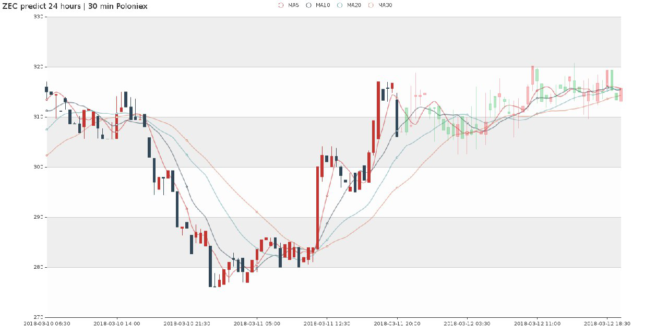Toggle the MA20 series label
The width and height of the screenshot is (668, 334).
pos(353,5)
